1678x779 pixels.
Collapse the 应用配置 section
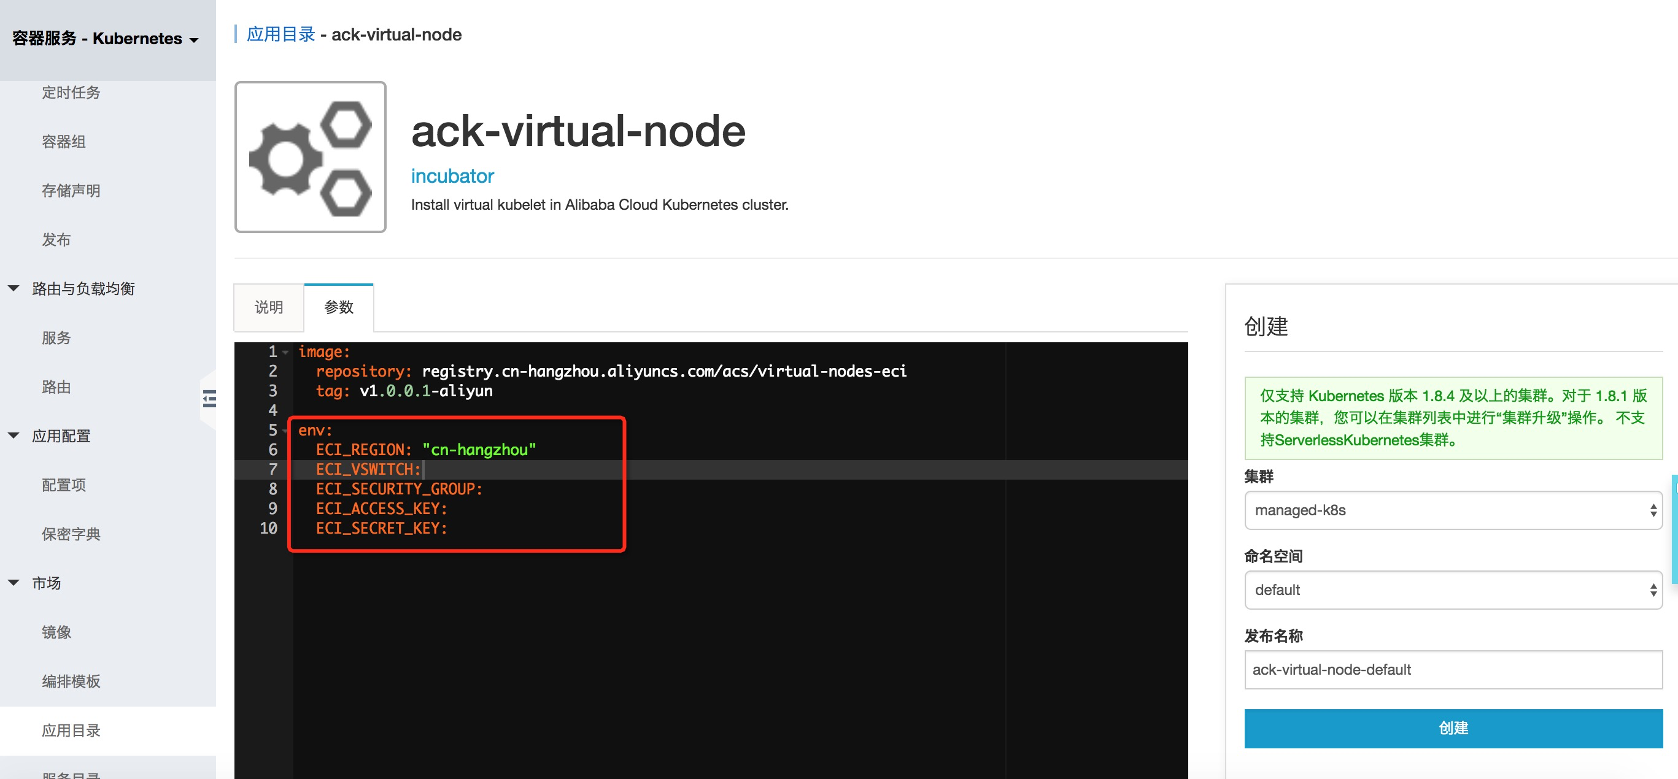click(13, 436)
